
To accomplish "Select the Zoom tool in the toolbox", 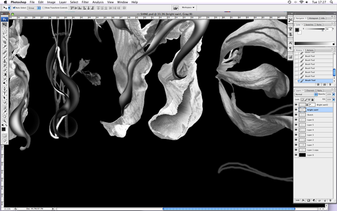I will coord(4,121).
